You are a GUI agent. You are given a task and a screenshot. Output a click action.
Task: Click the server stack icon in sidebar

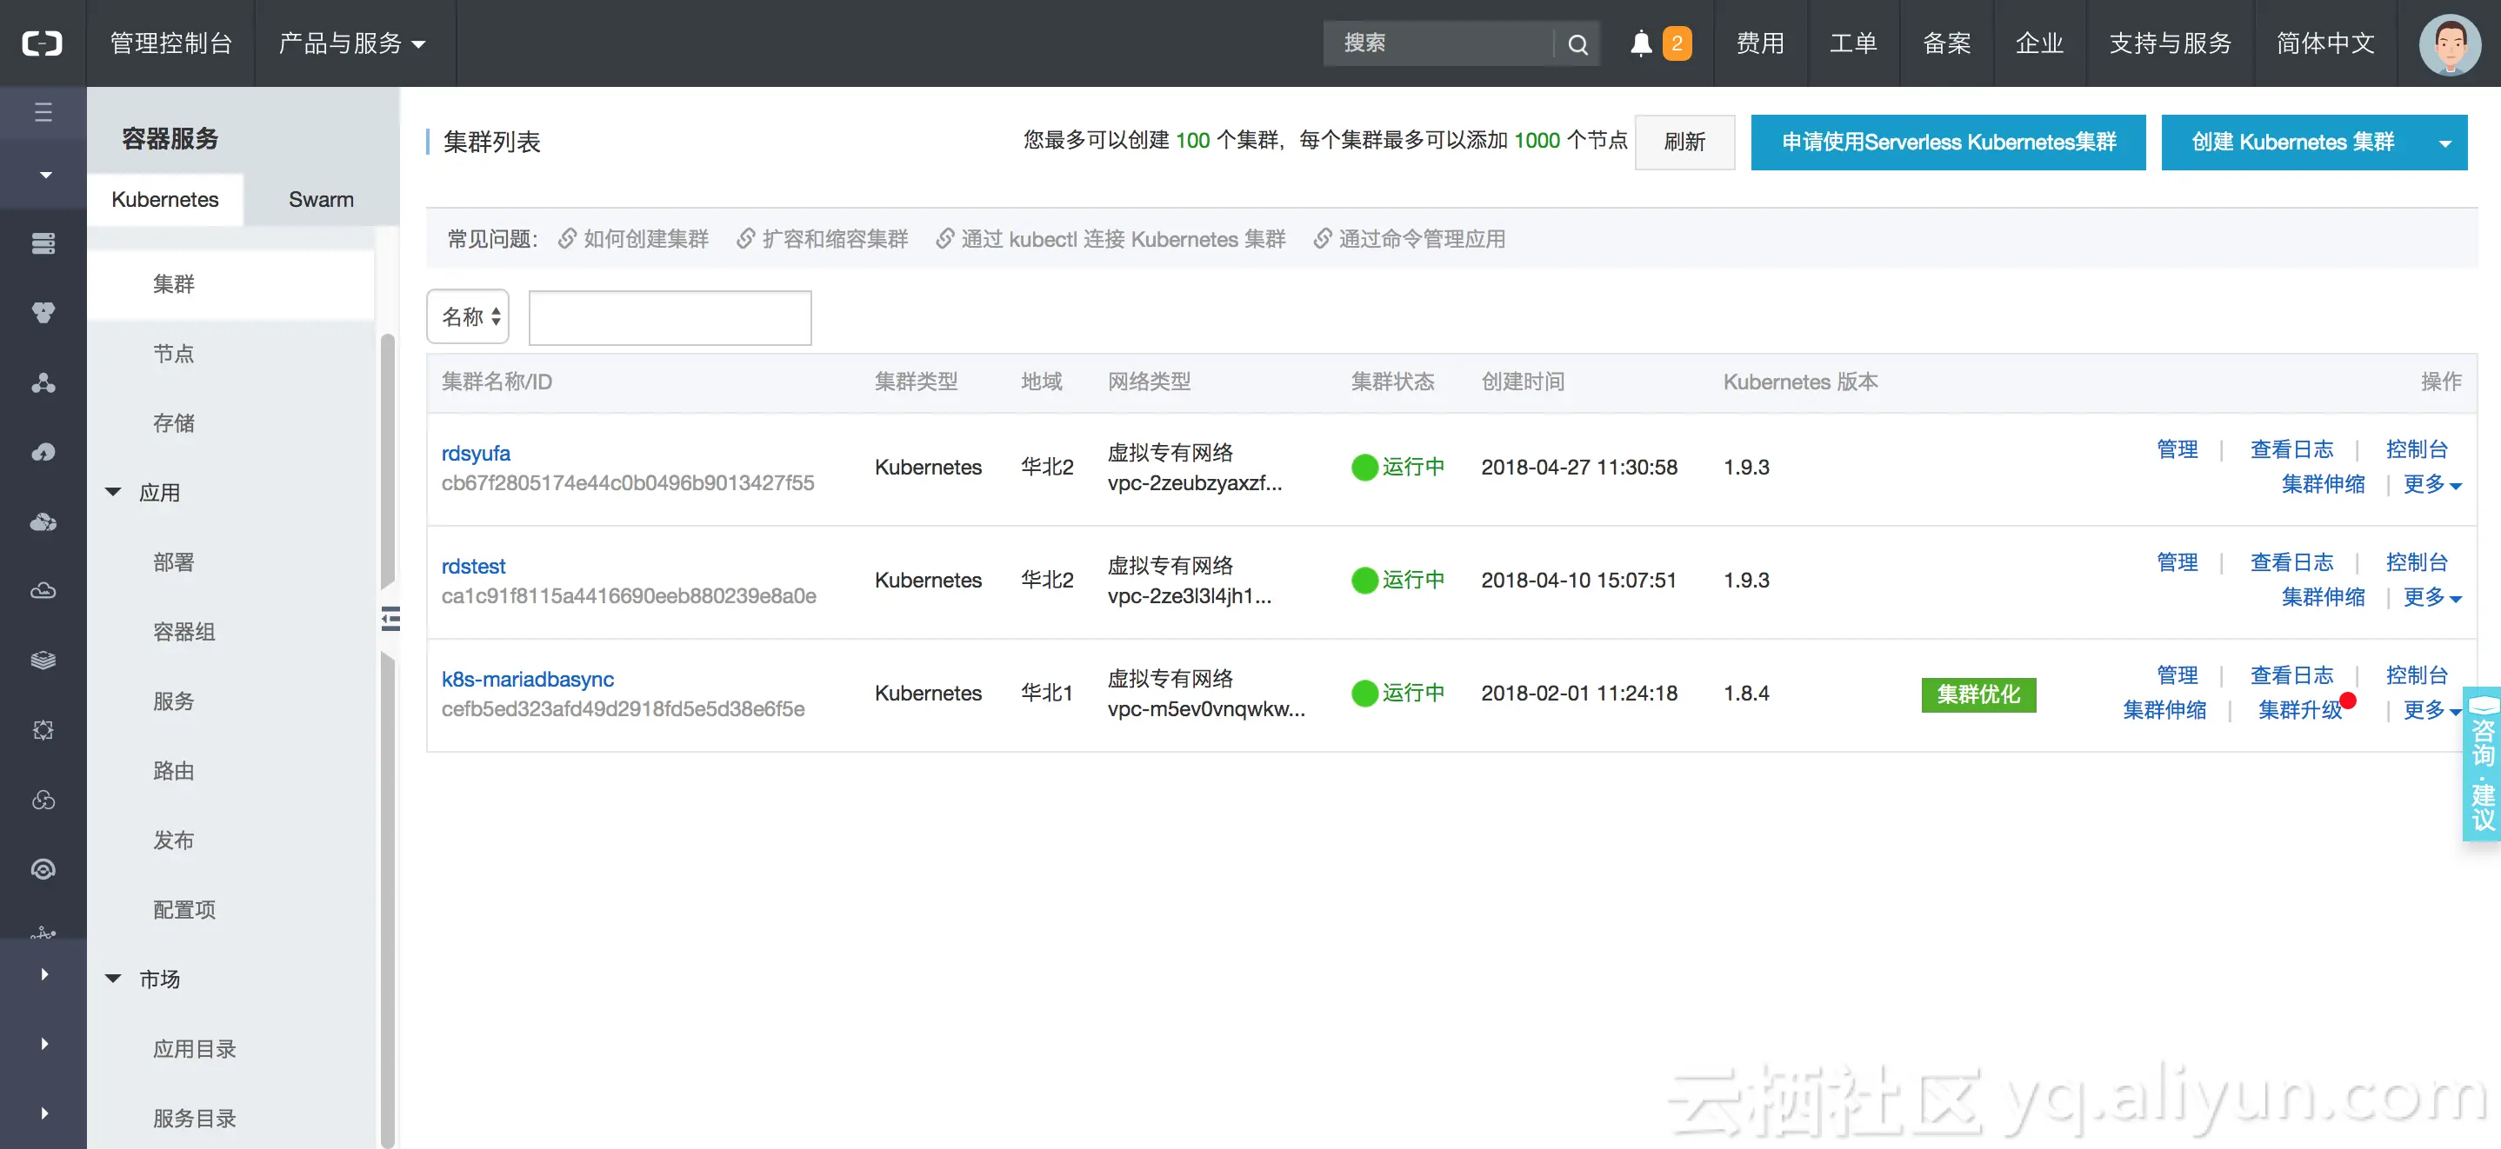click(43, 243)
